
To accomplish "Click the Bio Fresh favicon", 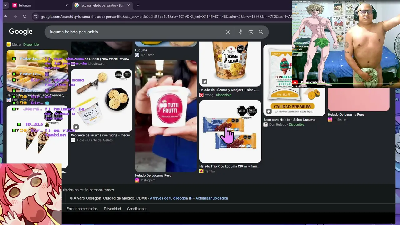I will coord(137,55).
